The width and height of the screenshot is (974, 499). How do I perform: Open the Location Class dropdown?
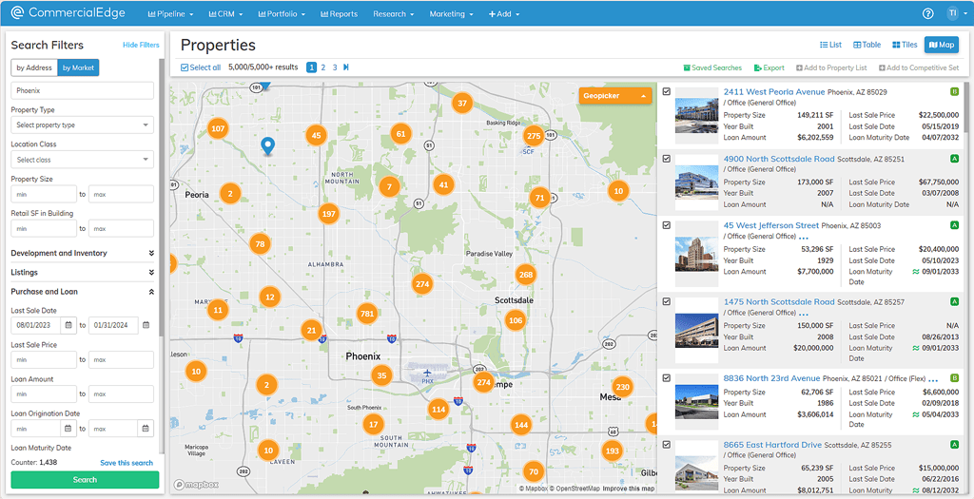coord(82,160)
